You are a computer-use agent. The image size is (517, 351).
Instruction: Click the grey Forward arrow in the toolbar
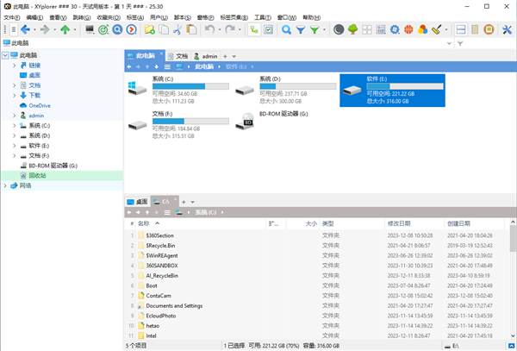pyautogui.click(x=45, y=29)
